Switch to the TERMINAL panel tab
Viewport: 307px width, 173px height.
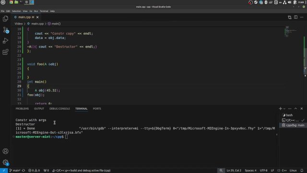[82, 109]
